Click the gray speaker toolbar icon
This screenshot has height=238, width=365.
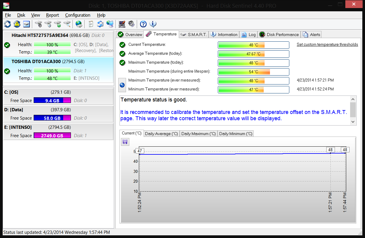click(131, 24)
